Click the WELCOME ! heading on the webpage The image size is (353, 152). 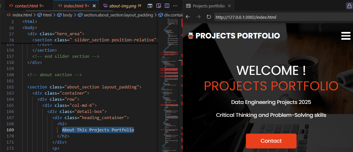(271, 70)
